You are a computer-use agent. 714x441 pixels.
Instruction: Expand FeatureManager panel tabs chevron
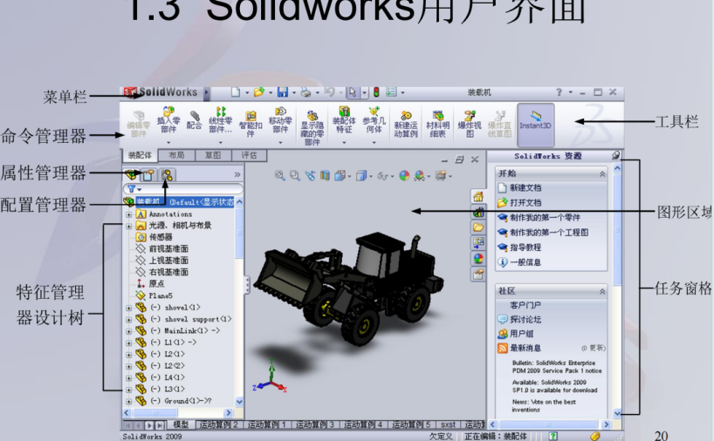[x=237, y=174]
